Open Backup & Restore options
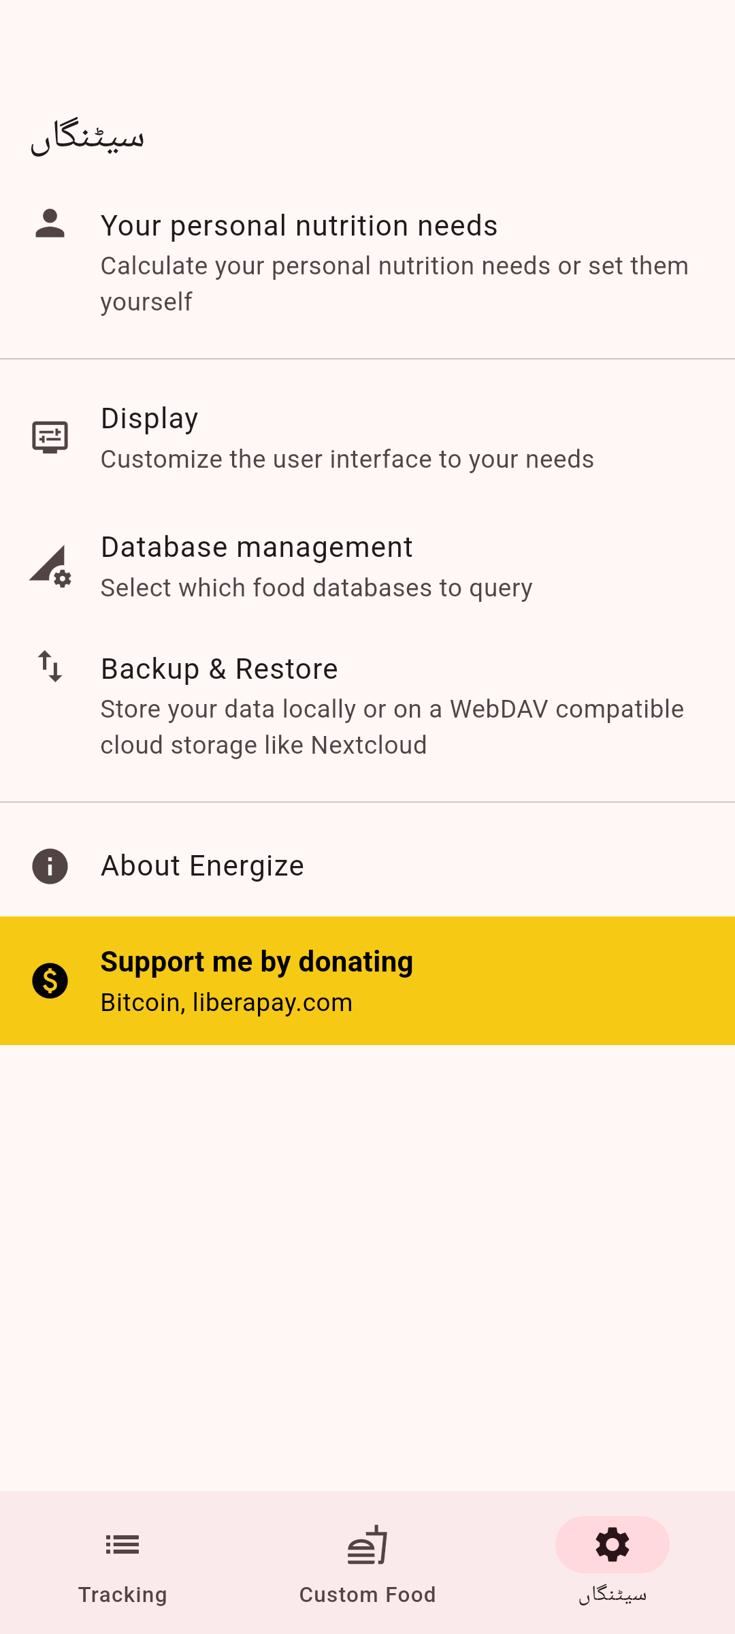 219,669
